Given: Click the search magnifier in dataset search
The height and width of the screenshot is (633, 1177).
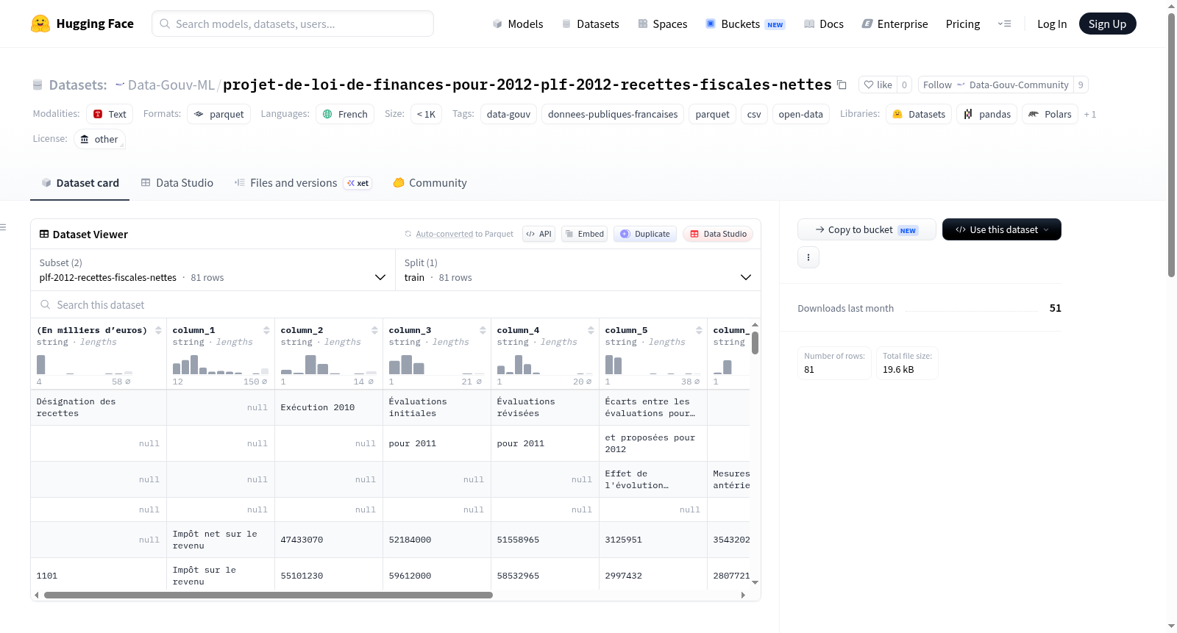Looking at the screenshot, I should pyautogui.click(x=46, y=304).
